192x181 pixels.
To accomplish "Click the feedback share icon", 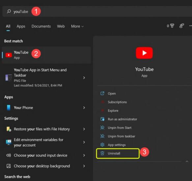I will point(181,26).
